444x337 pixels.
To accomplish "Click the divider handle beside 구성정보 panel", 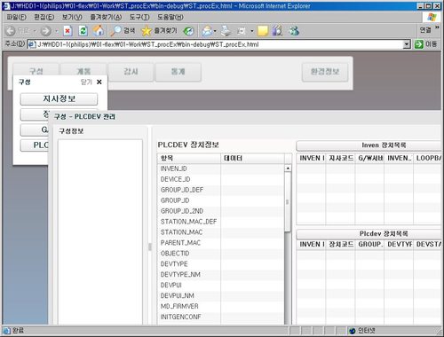I will point(150,247).
